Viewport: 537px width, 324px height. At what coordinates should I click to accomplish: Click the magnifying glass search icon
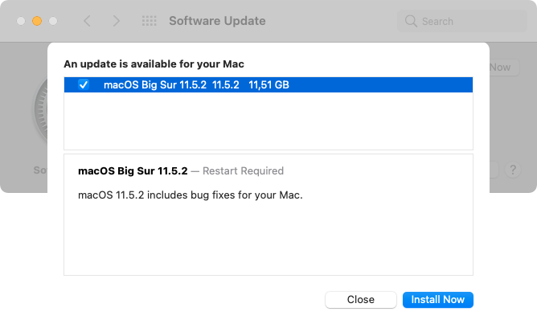411,21
